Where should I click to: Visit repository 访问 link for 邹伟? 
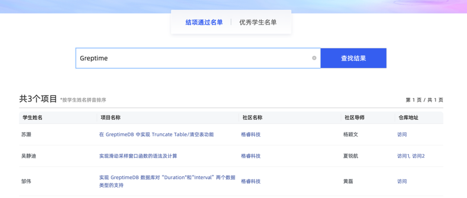coord(402,181)
